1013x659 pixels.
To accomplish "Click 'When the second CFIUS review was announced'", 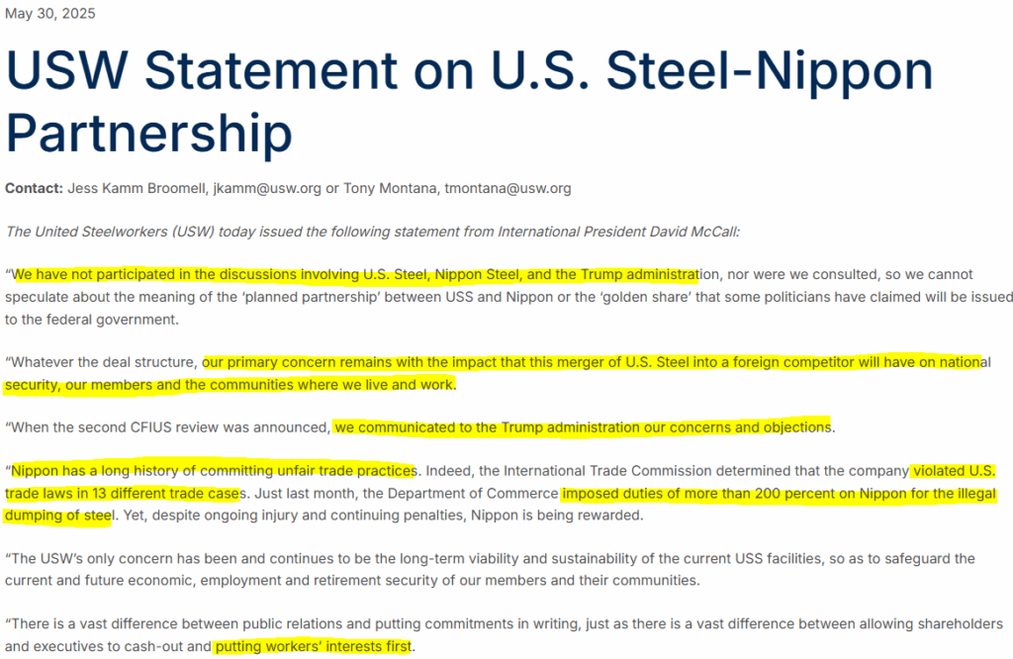I will pyautogui.click(x=168, y=427).
